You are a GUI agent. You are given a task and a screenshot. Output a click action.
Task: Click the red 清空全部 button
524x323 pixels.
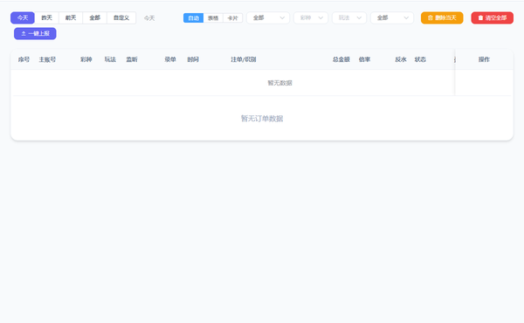tap(493, 17)
